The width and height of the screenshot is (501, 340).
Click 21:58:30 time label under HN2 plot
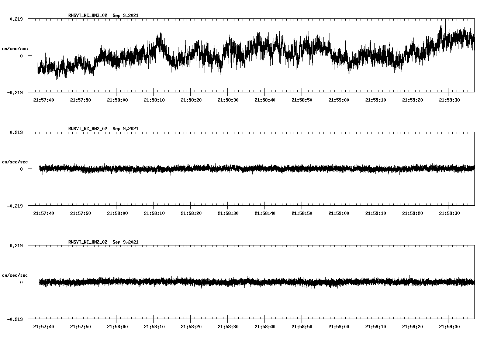click(x=228, y=213)
